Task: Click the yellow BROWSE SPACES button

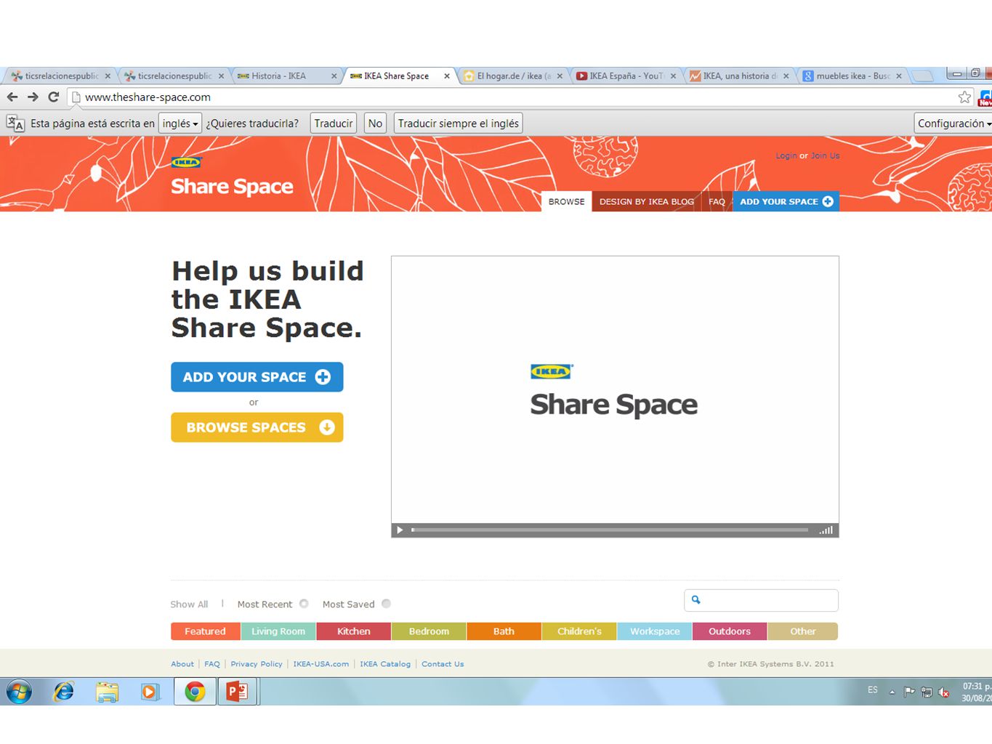Action: click(x=257, y=427)
